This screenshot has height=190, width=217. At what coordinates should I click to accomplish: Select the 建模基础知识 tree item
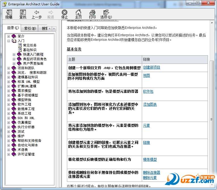click(28, 77)
